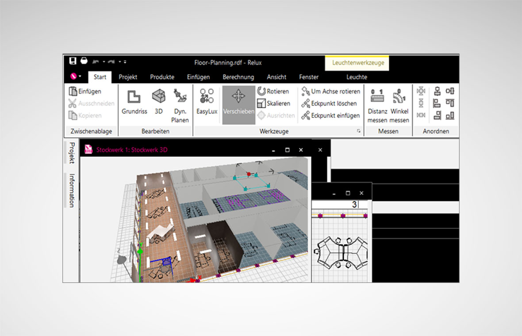Open the Einfügen ribbon tab
The height and width of the screenshot is (336, 522).
pyautogui.click(x=199, y=77)
